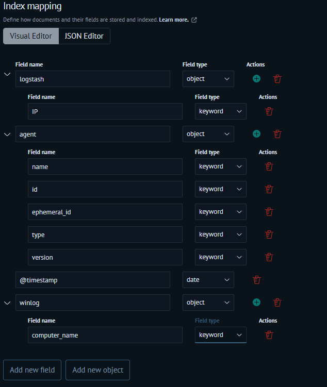
Task: Edit the logstash field name input
Action: tap(93, 79)
